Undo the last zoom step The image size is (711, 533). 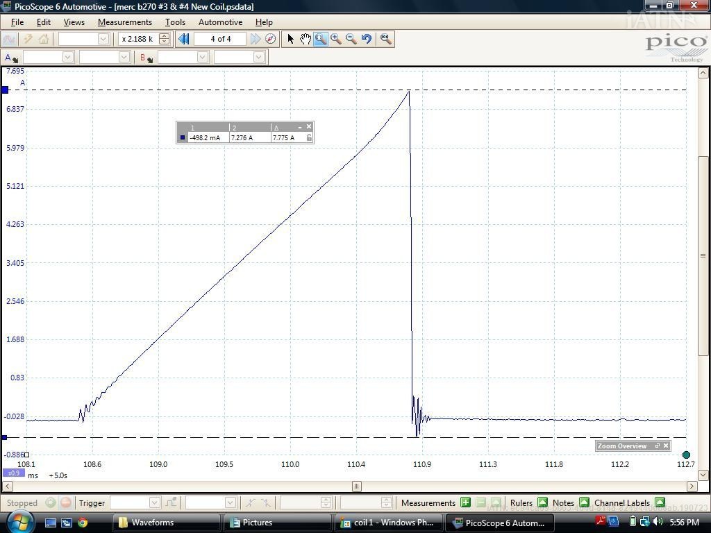367,39
